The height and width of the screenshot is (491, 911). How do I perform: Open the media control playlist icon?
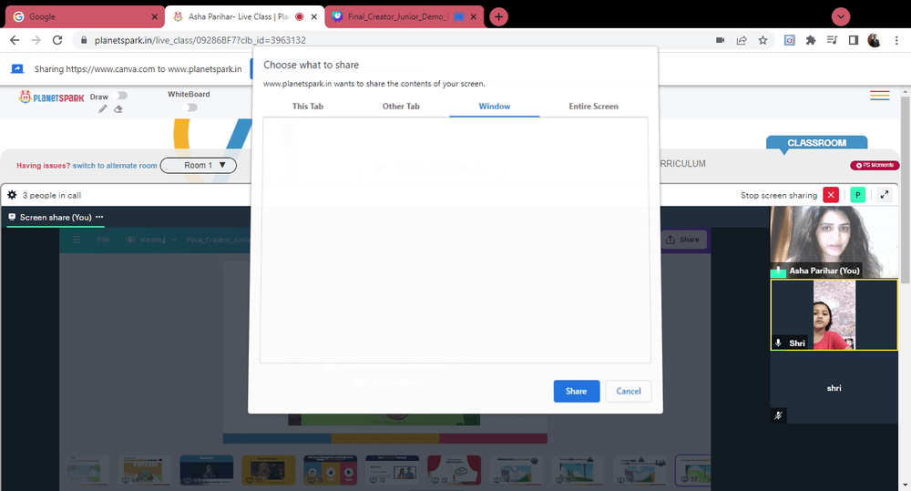(x=832, y=40)
